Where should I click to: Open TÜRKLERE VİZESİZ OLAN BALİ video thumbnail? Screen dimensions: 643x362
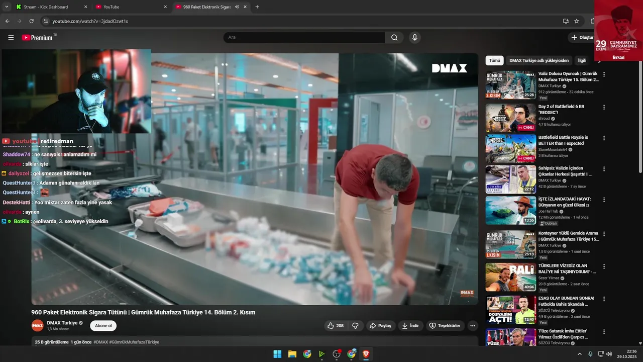[510, 277]
